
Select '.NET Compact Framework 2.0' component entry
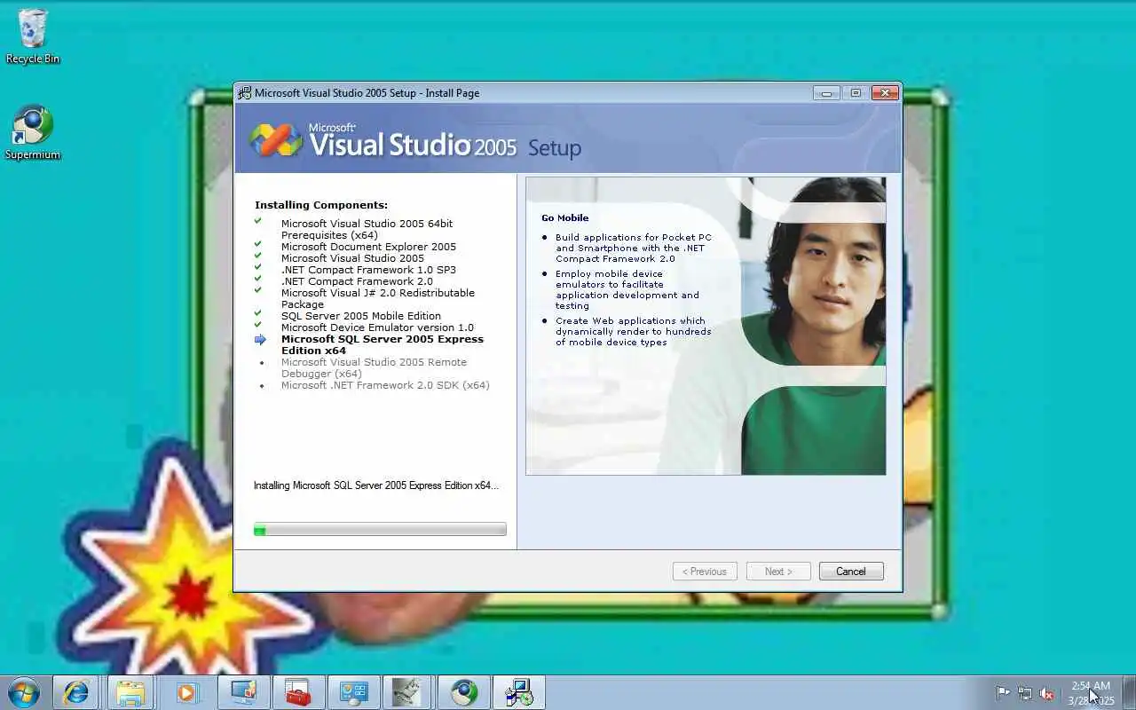[357, 281]
